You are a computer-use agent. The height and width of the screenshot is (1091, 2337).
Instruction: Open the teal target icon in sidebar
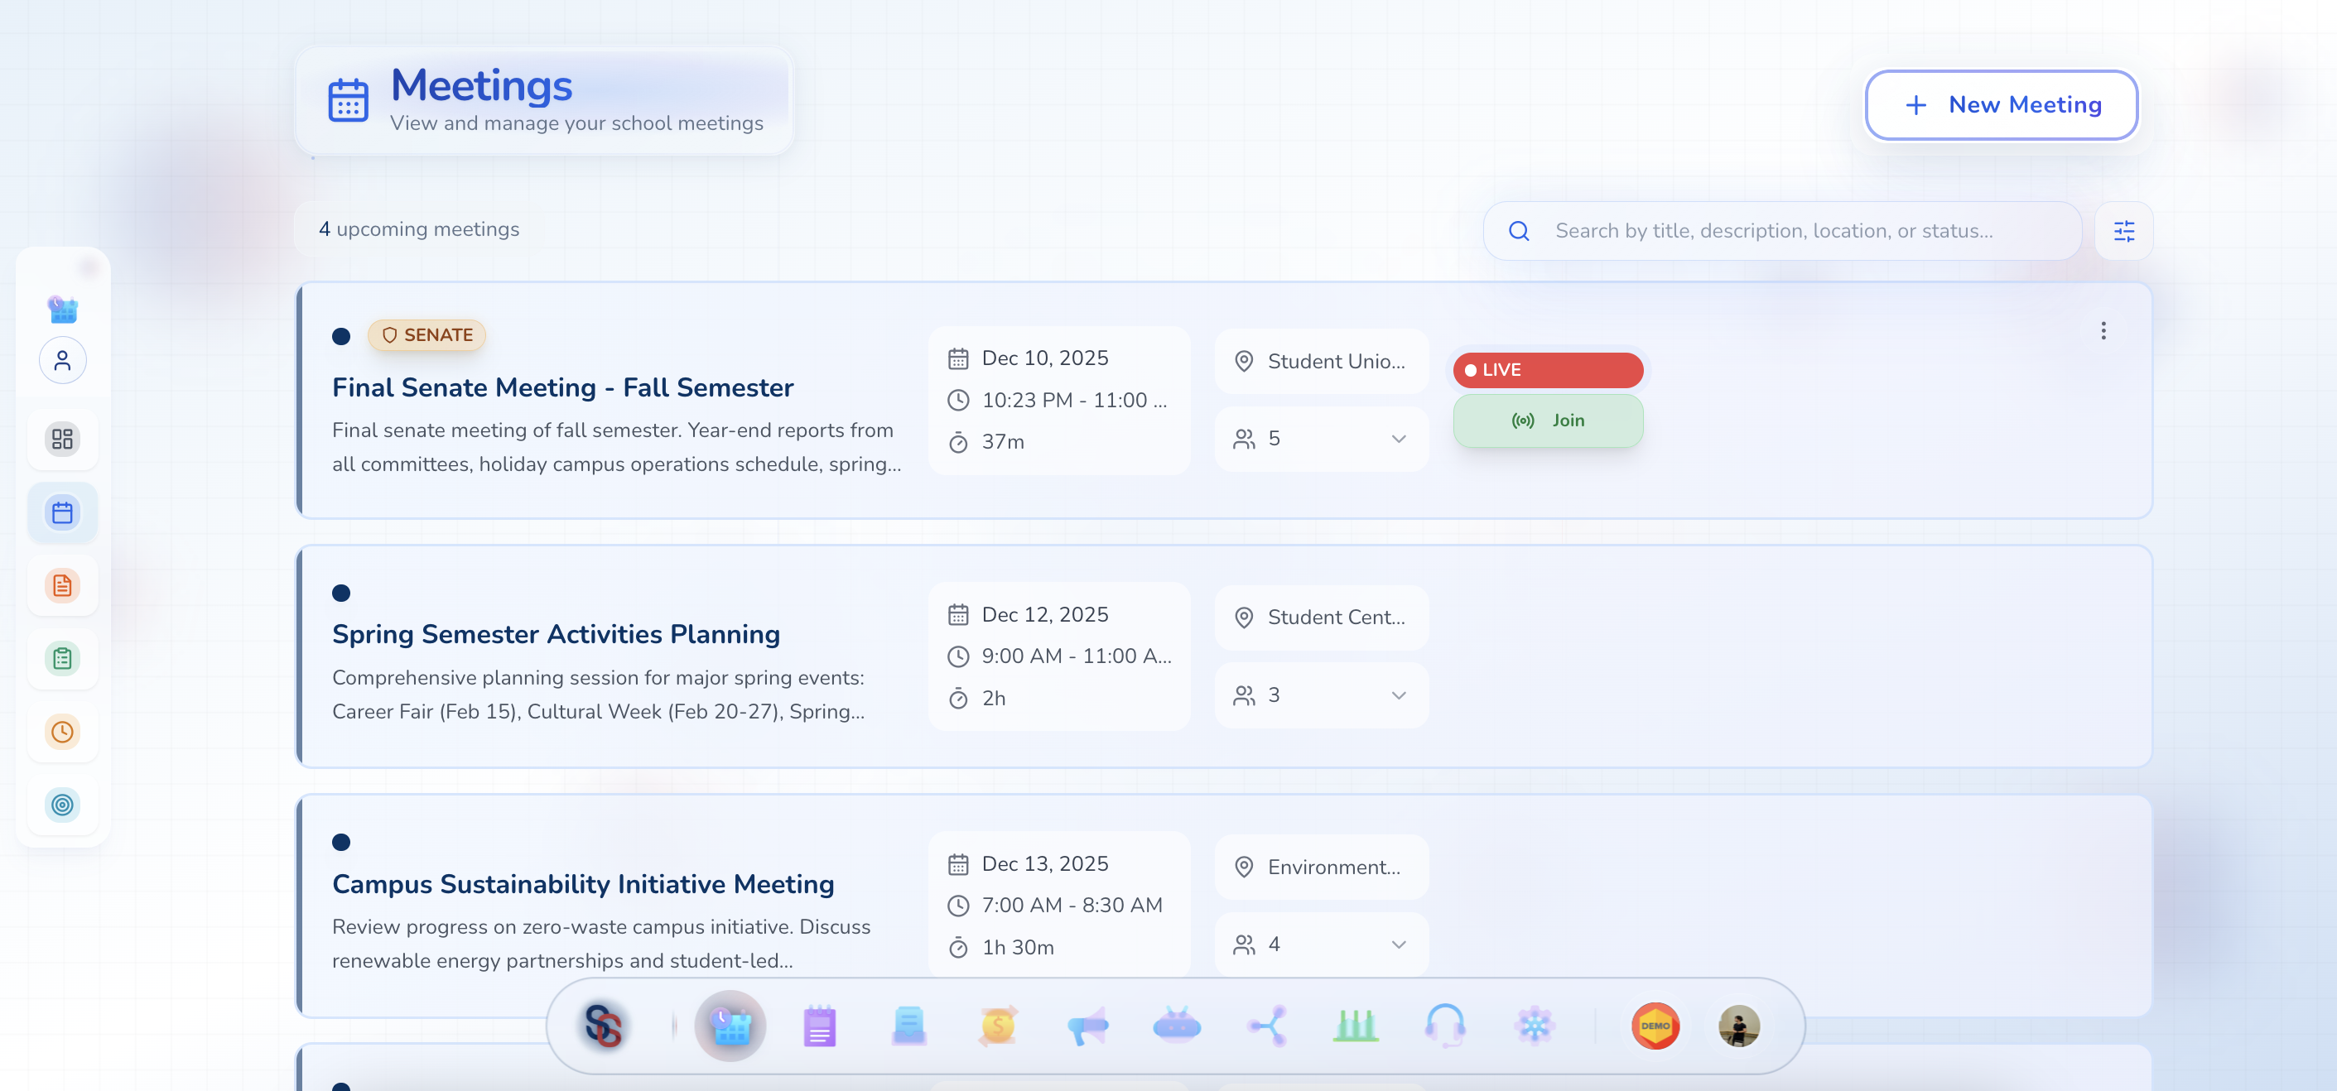click(x=63, y=805)
